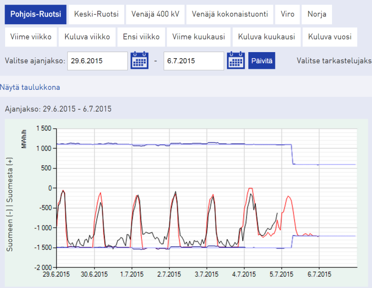Image resolution: width=372 pixels, height=288 pixels.
Task: Choose the Viime viikko period
Action: tap(31, 37)
